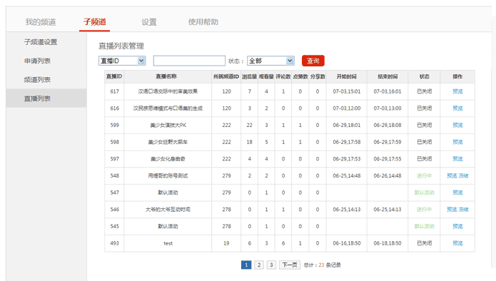Click the live name test
Image resolution: width=496 pixels, height=281 pixels.
pyautogui.click(x=168, y=243)
